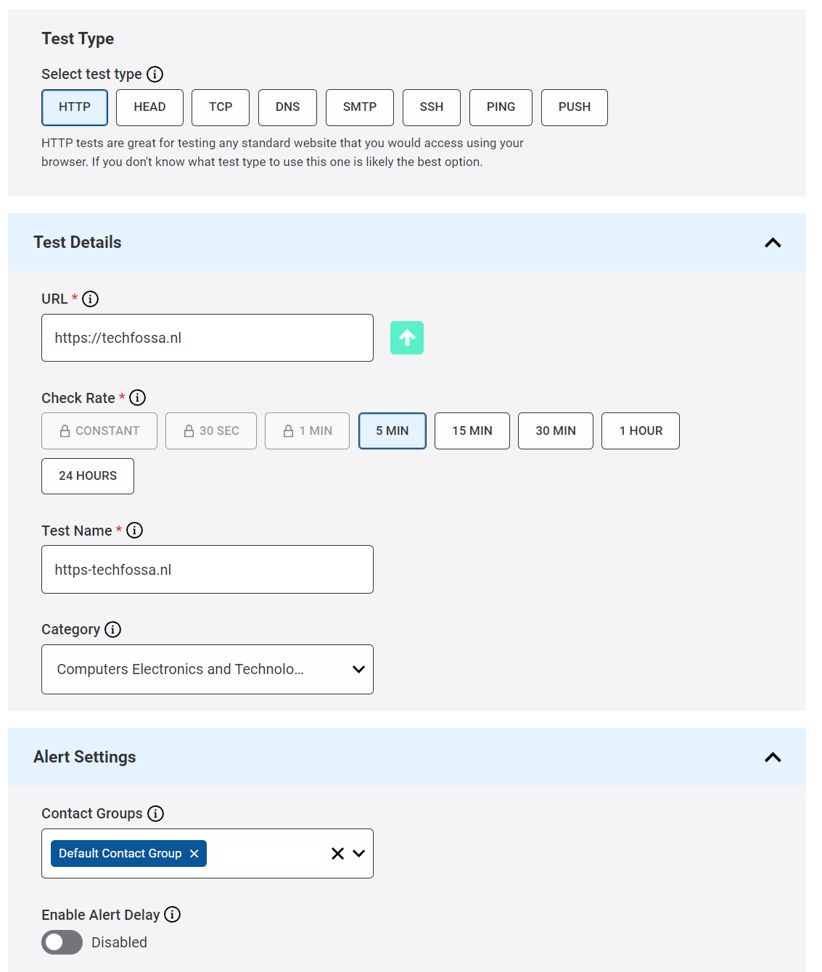Open the Category dropdown
Image resolution: width=822 pixels, height=972 pixels.
point(207,669)
